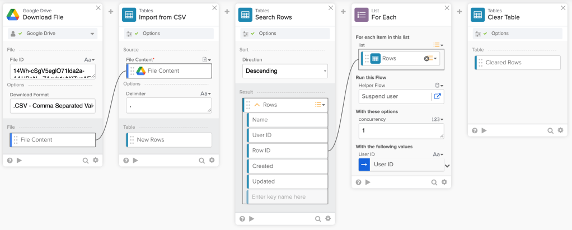Open help for the Search Rows card
The width and height of the screenshot is (572, 230).
242,219
